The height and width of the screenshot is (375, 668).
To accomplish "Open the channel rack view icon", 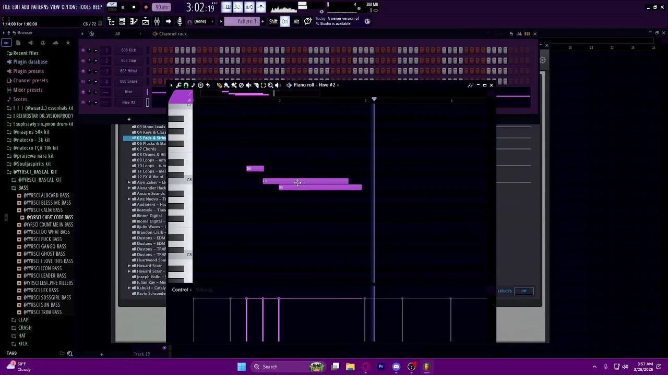I will coord(122,21).
